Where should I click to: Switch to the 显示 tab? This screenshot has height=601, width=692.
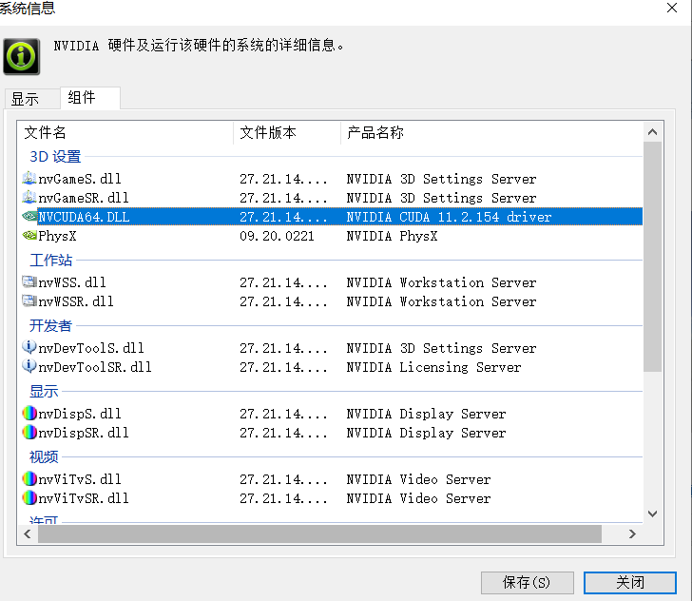[32, 99]
